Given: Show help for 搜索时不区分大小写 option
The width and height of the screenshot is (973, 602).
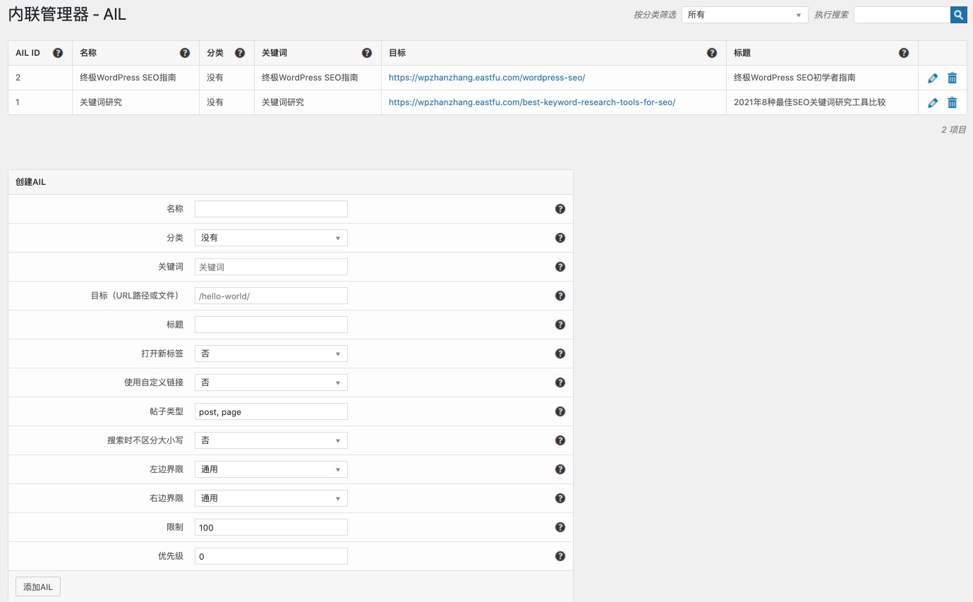Looking at the screenshot, I should coord(560,440).
